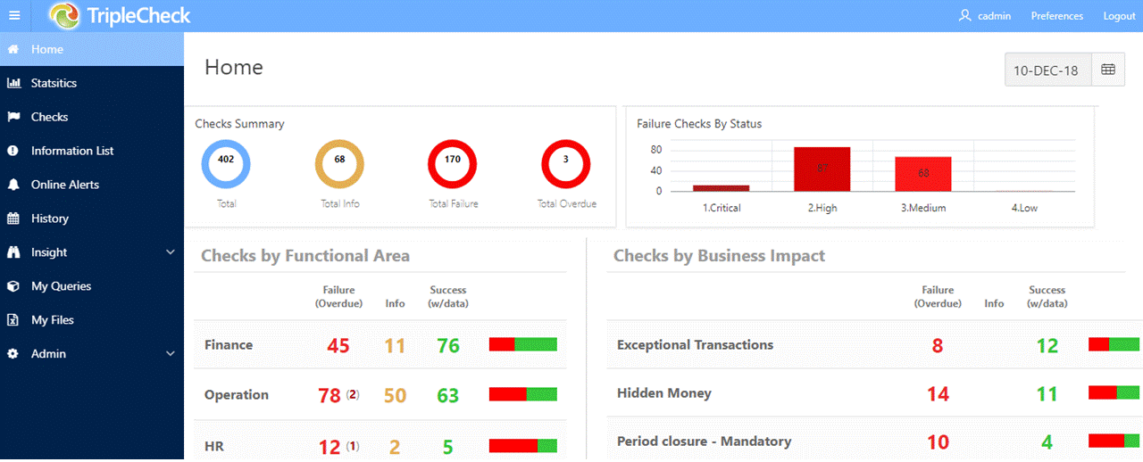This screenshot has height=462, width=1143.
Task: Click the Checks flag icon
Action: [x=13, y=117]
